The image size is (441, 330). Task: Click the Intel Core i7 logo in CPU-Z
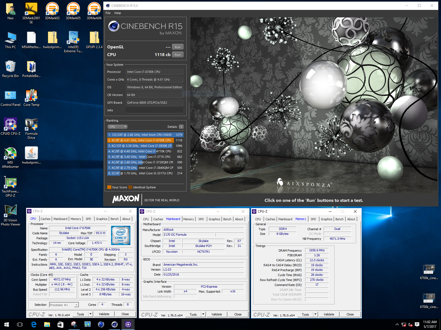point(121,235)
